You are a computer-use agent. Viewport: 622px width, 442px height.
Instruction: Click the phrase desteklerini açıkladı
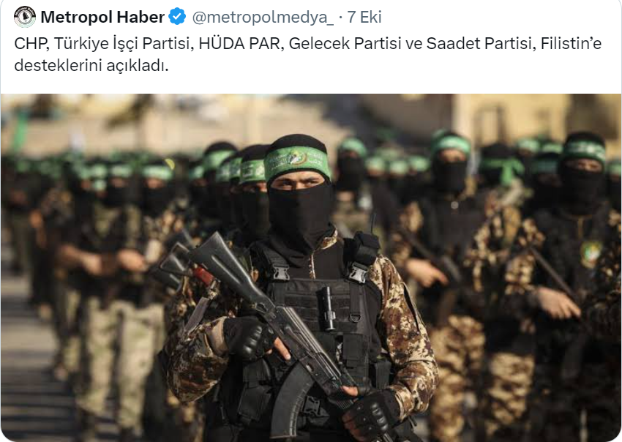point(91,65)
